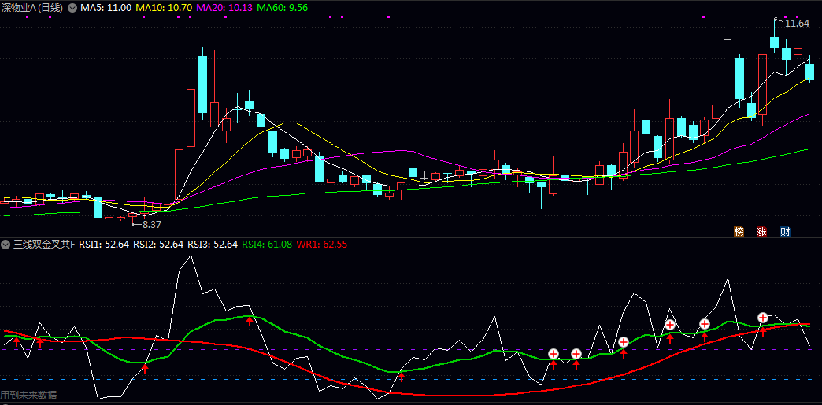Expand the dropdown next to 深物业A (日线)
822x405 pixels.
73,7
